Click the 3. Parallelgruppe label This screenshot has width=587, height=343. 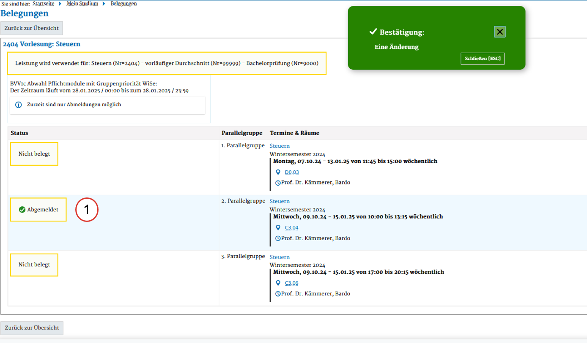click(243, 257)
